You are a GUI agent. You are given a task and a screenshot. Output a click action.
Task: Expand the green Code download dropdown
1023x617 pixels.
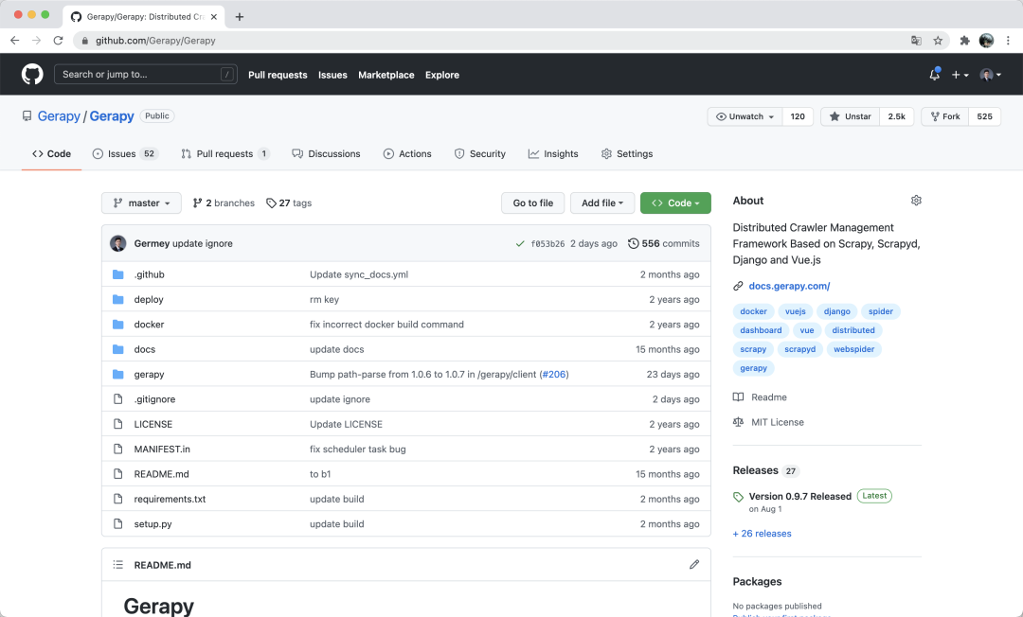674,203
